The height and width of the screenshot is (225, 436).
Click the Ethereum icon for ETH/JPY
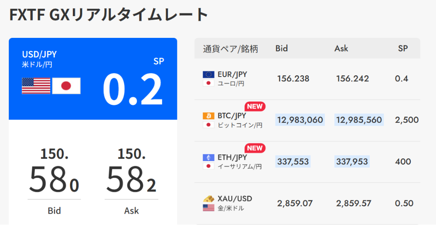pos(208,158)
